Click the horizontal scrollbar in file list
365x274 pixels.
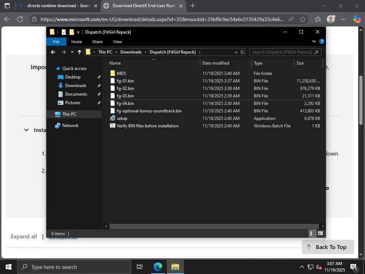tap(214, 226)
